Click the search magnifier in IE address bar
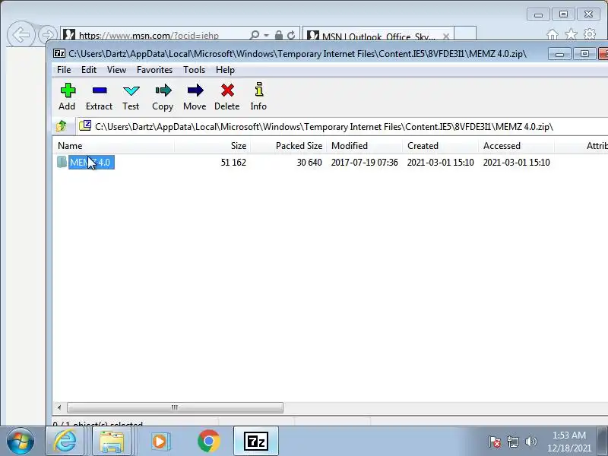 tap(255, 35)
